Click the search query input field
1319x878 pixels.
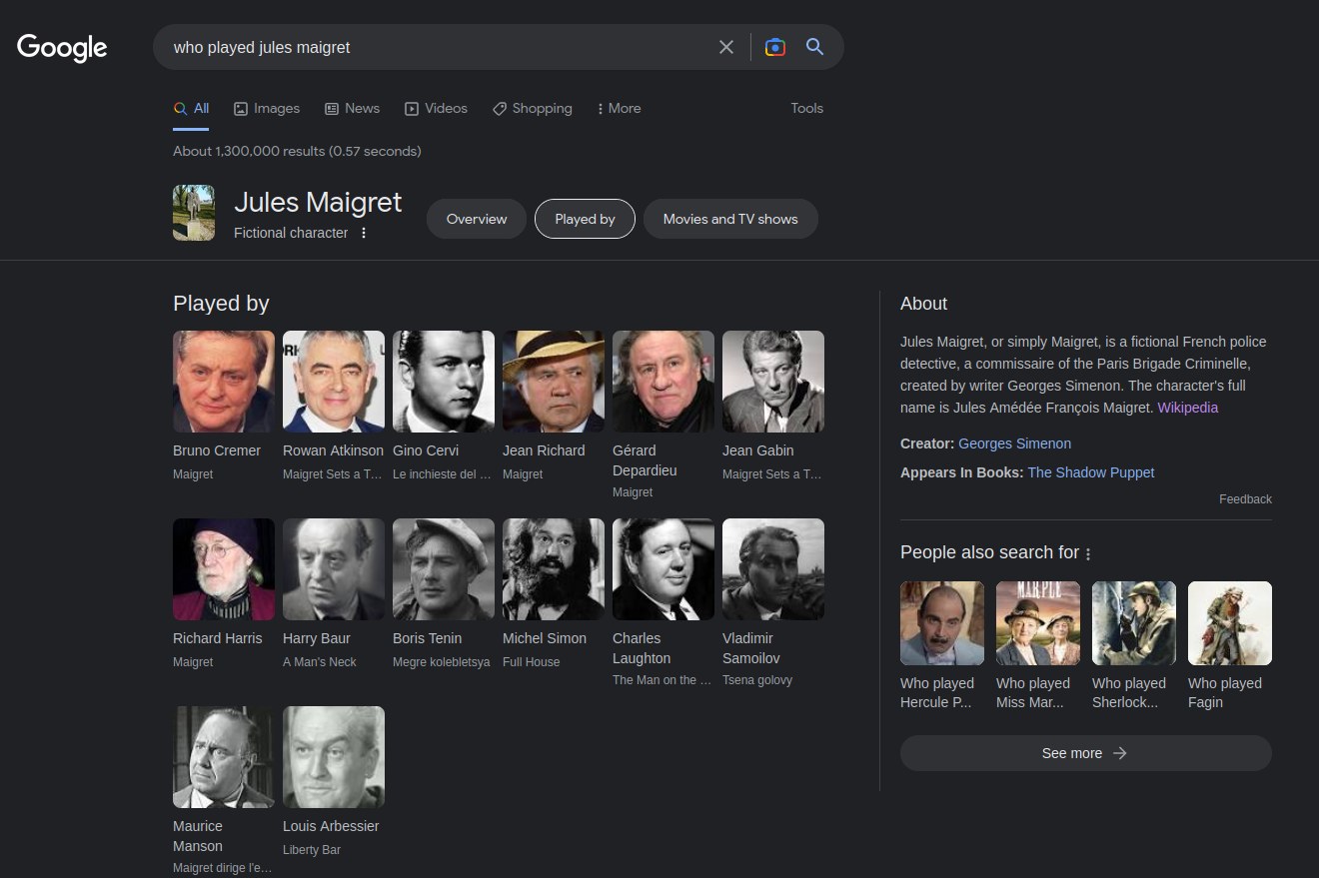coord(435,47)
